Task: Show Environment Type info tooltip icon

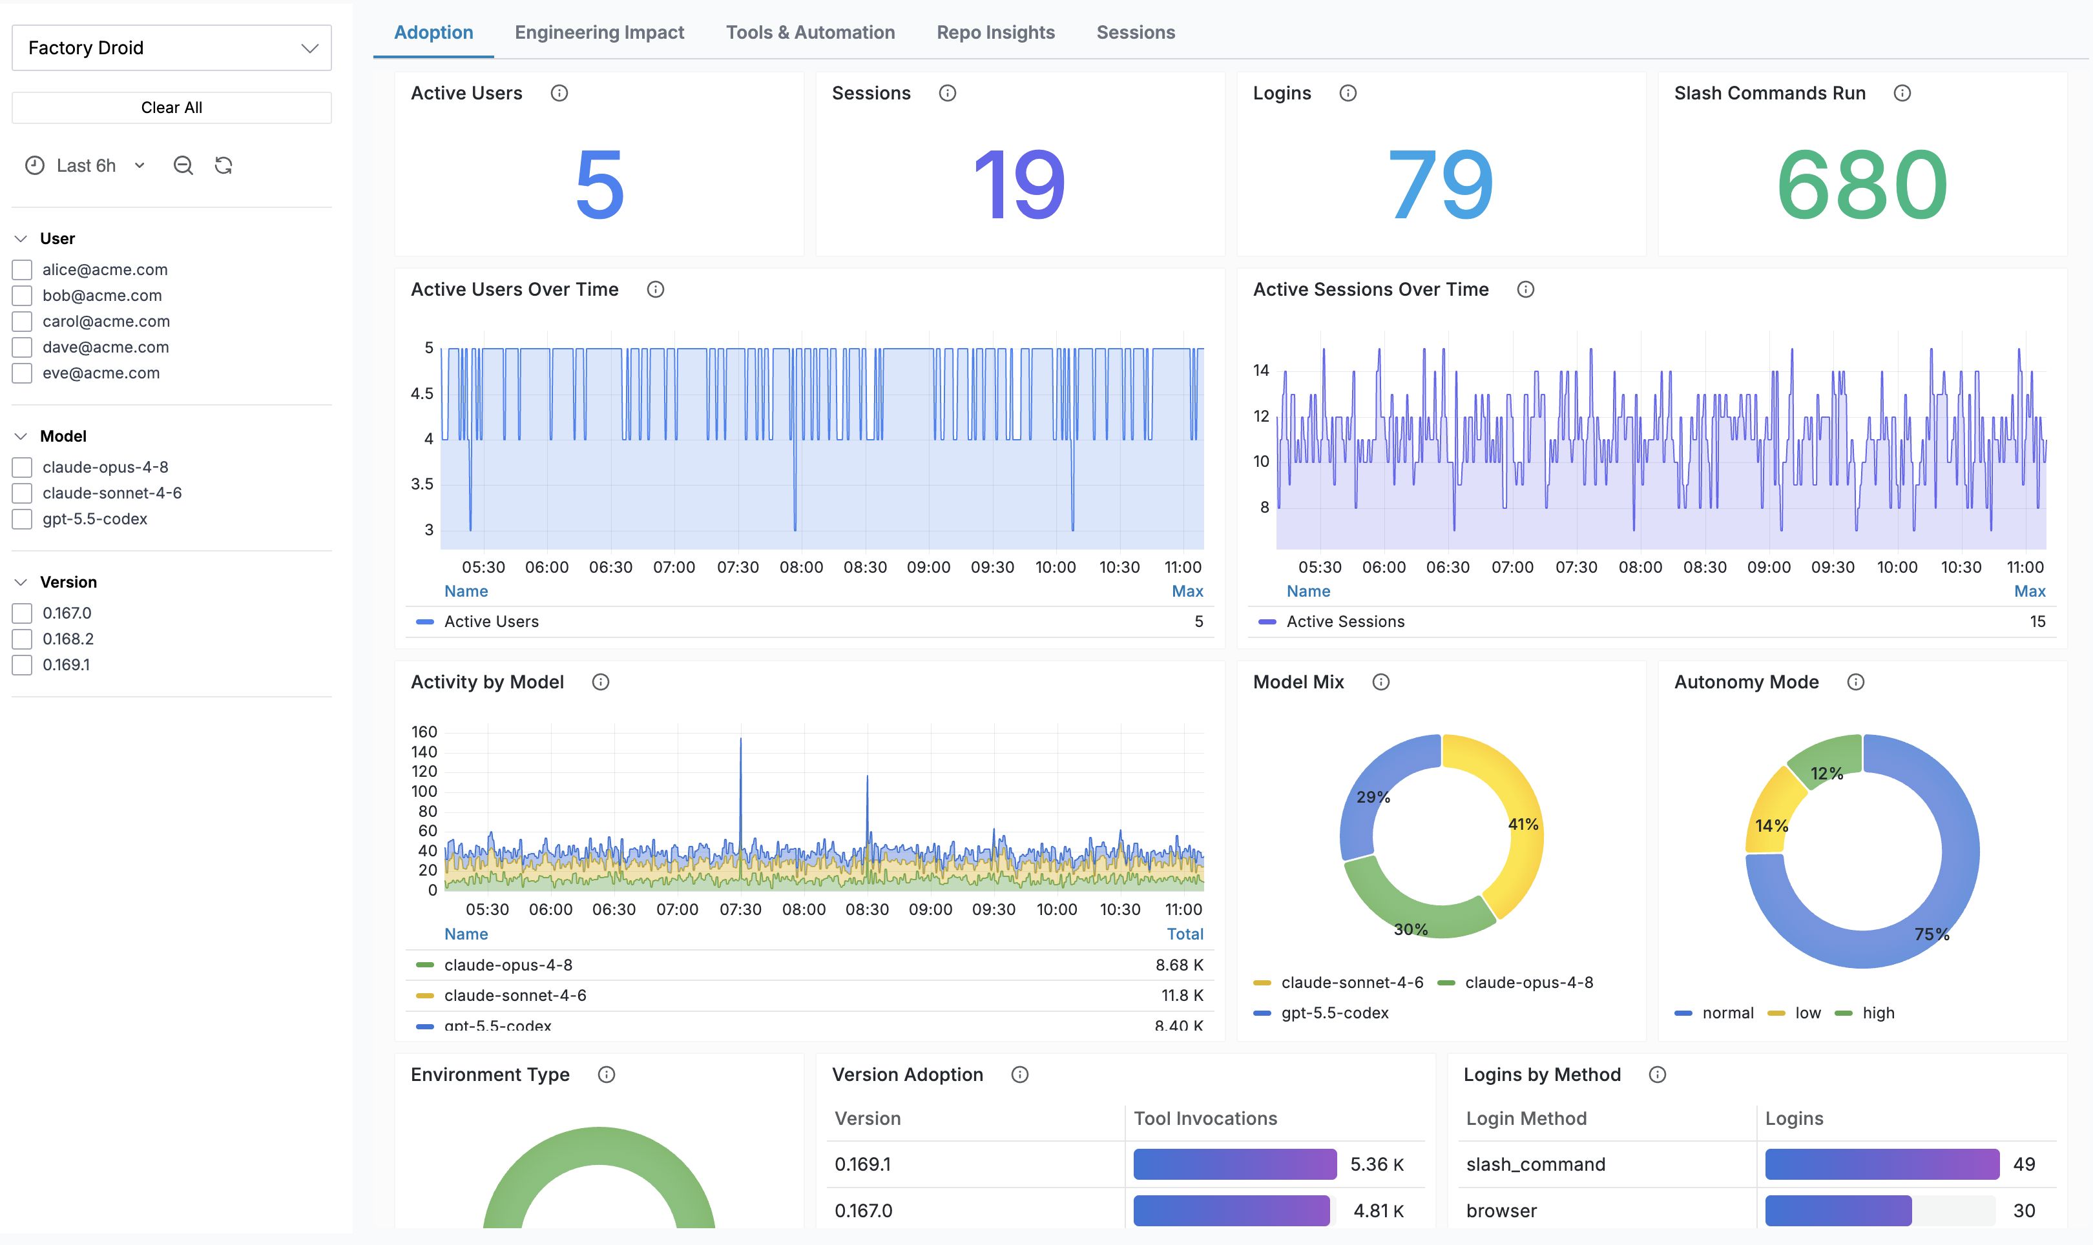Action: point(607,1075)
